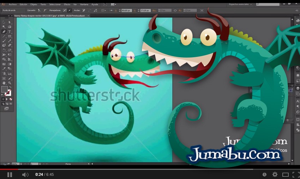Image resolution: width=300 pixels, height=179 pixels.
Task: Select the Free Transform tool
Action: click(10, 55)
